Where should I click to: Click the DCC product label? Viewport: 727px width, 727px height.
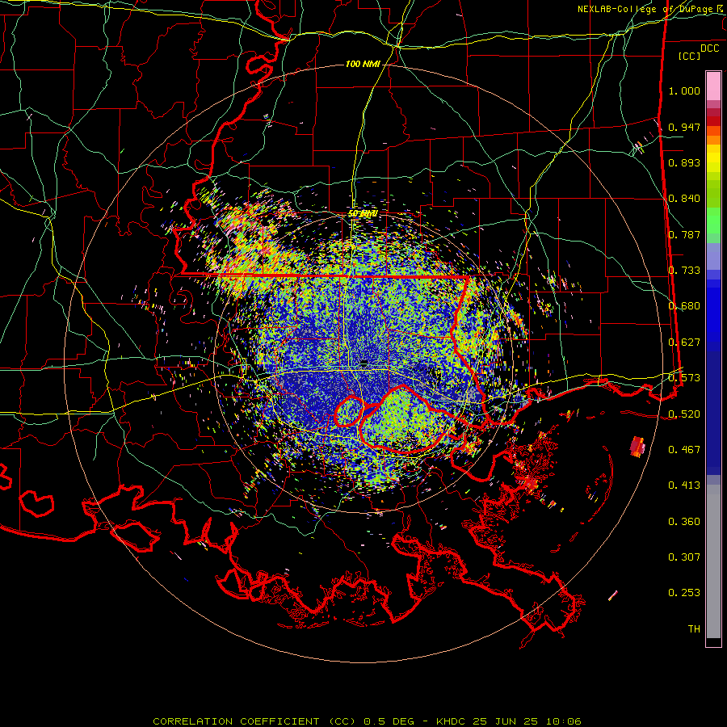click(710, 48)
